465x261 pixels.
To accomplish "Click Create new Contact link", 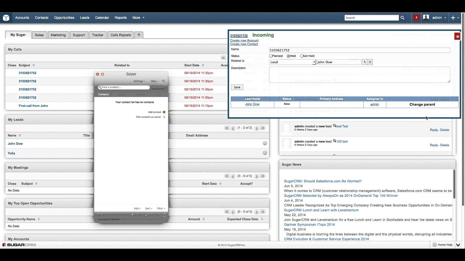I will pos(244,44).
